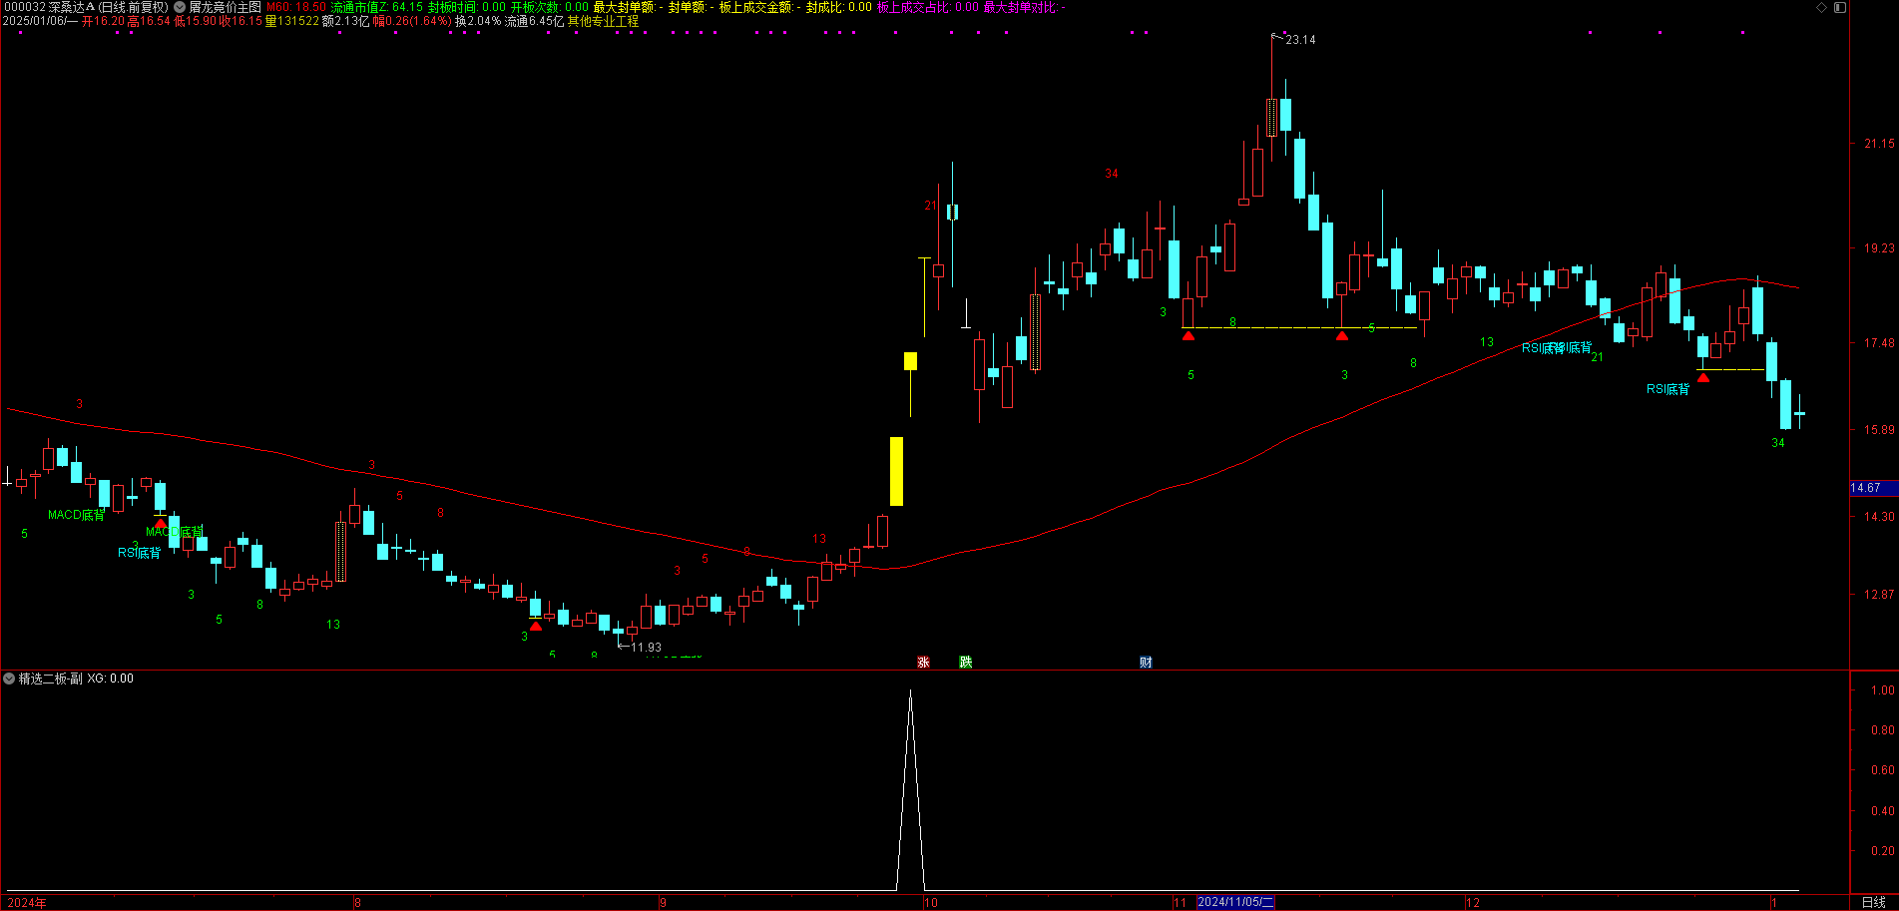
Task: Click the month 12 marker on time axis
Action: pyautogui.click(x=1473, y=903)
